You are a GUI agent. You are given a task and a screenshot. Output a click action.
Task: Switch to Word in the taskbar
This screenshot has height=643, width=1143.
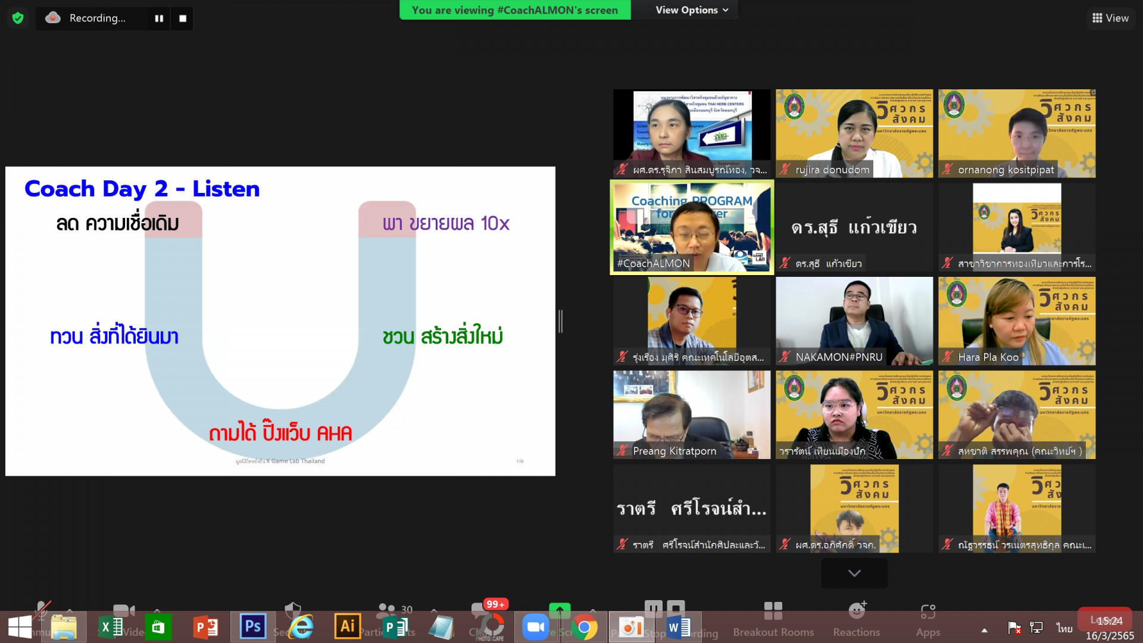678,628
